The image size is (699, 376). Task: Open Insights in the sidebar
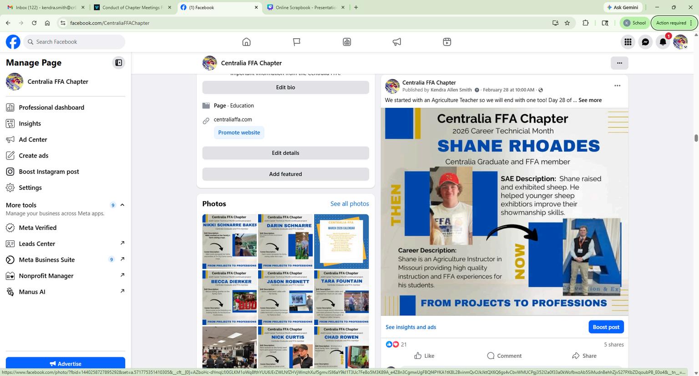[30, 123]
